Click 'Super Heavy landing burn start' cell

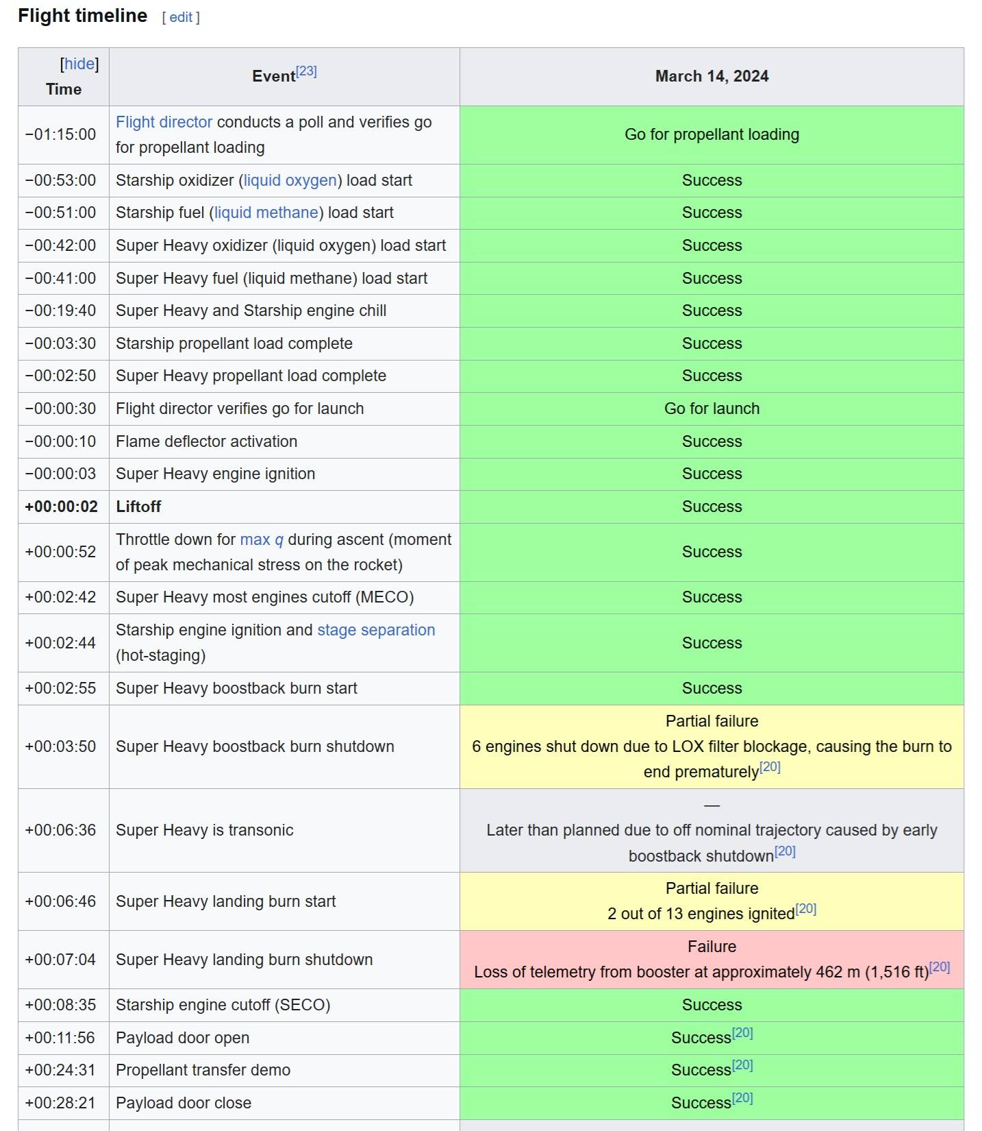click(284, 901)
